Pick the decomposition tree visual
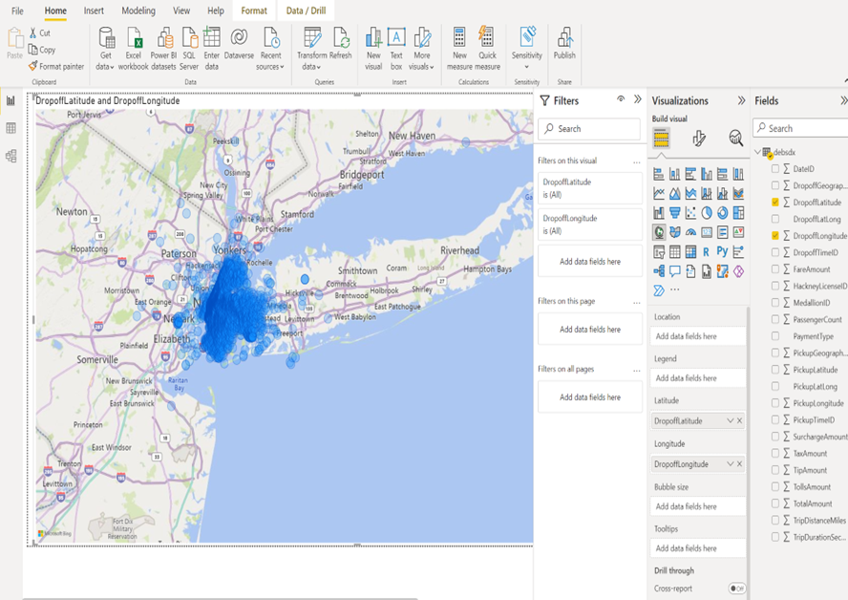 (x=659, y=271)
